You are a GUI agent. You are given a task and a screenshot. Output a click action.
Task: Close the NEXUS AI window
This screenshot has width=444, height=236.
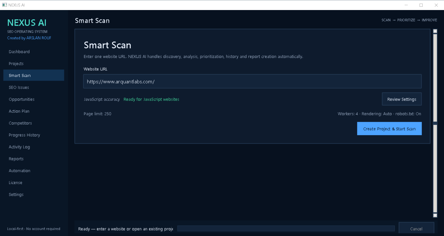[x=436, y=5]
